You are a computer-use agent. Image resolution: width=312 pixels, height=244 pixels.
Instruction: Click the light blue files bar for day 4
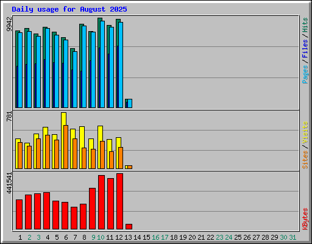[48, 68]
